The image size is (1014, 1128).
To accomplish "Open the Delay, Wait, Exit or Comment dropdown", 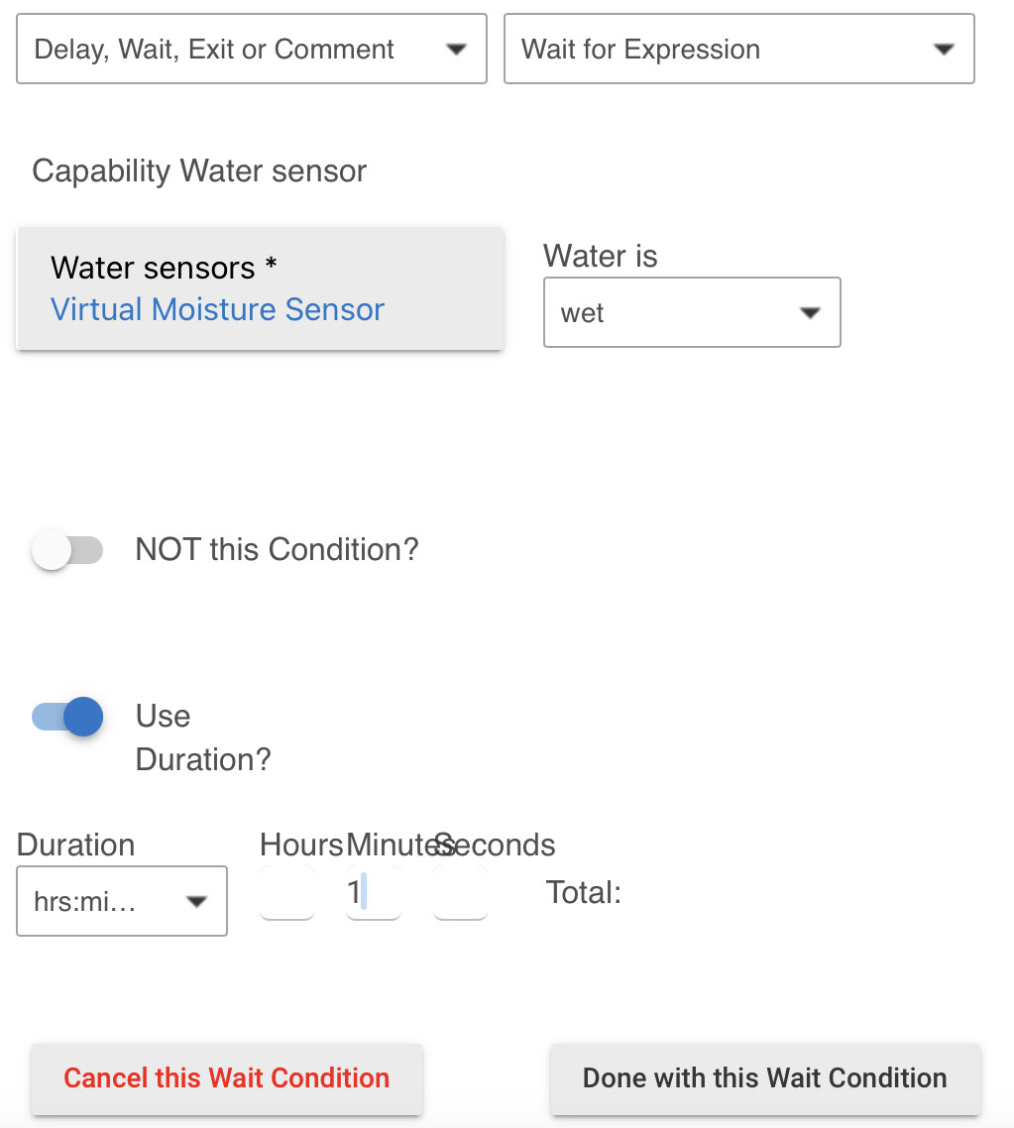I will [x=252, y=49].
